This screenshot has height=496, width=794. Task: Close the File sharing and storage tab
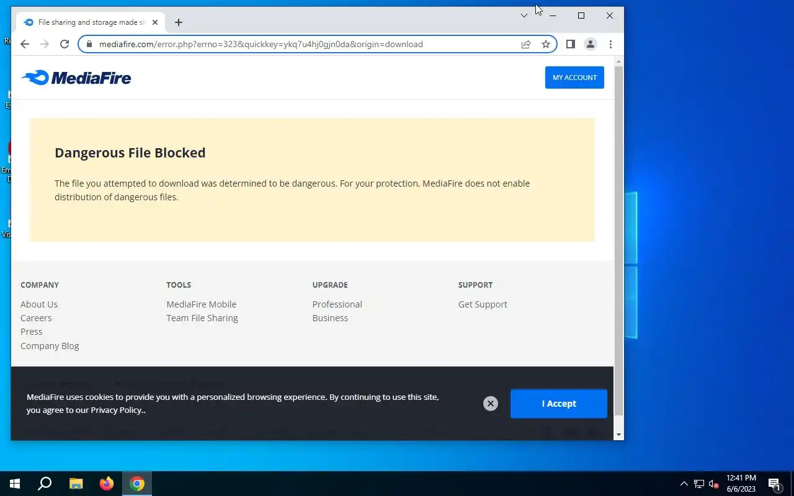coord(155,22)
